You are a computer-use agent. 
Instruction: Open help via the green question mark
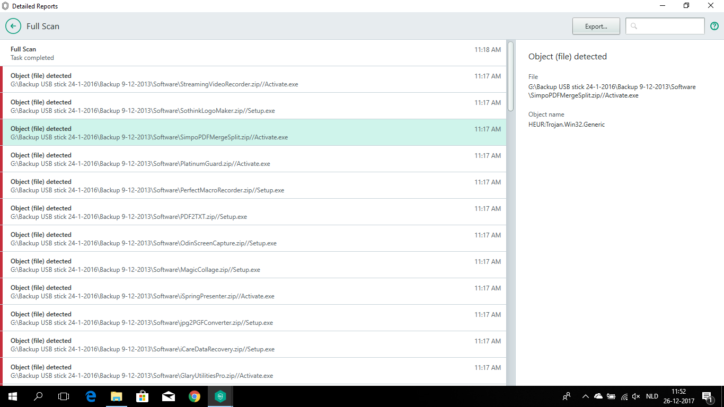pyautogui.click(x=714, y=26)
